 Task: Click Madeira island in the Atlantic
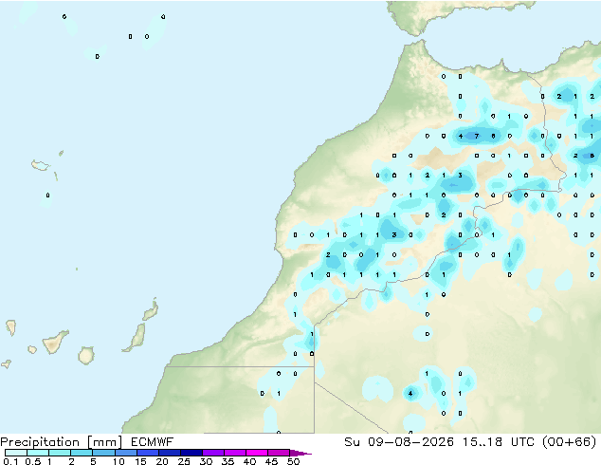(x=40, y=165)
